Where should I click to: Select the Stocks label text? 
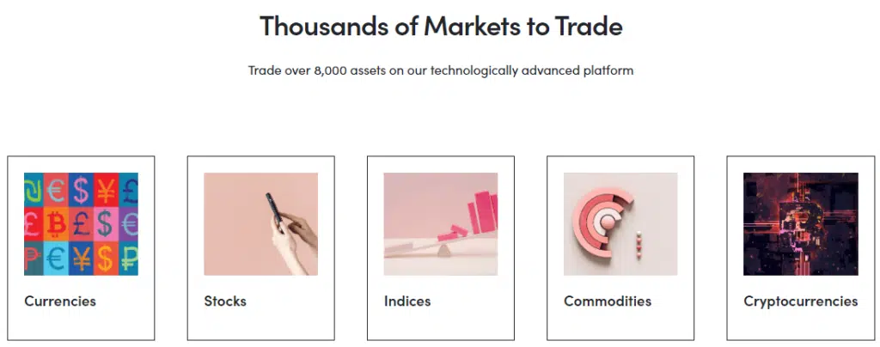225,301
